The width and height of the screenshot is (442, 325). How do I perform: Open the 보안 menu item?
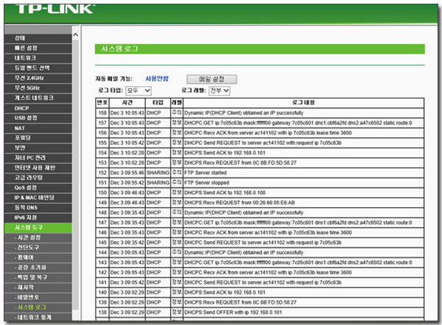pos(38,148)
